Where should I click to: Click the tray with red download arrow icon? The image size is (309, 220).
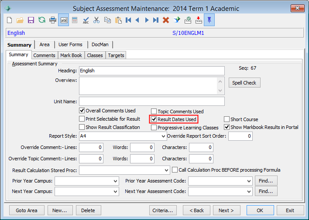click(x=199, y=20)
